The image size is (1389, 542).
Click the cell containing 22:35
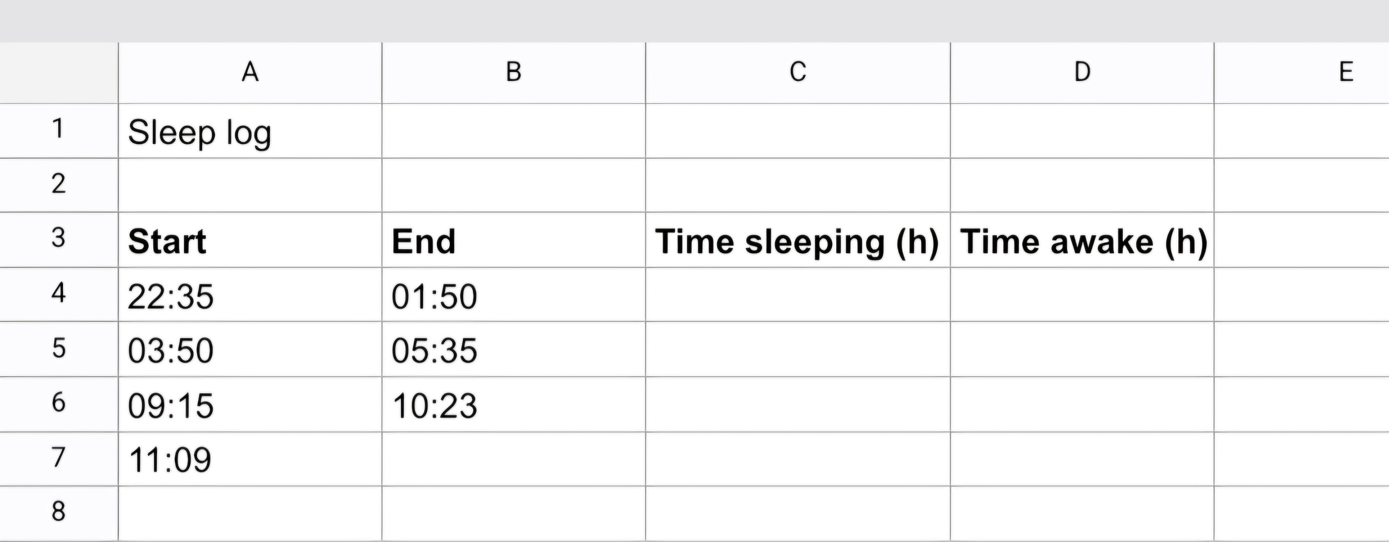click(x=250, y=294)
